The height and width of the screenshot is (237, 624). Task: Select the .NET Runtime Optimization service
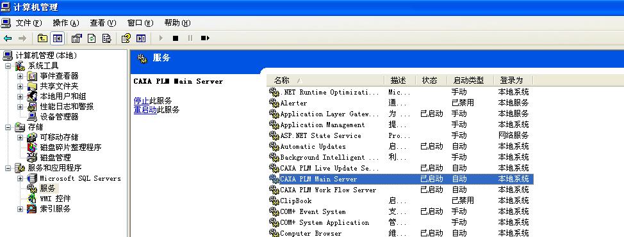[400, 92]
